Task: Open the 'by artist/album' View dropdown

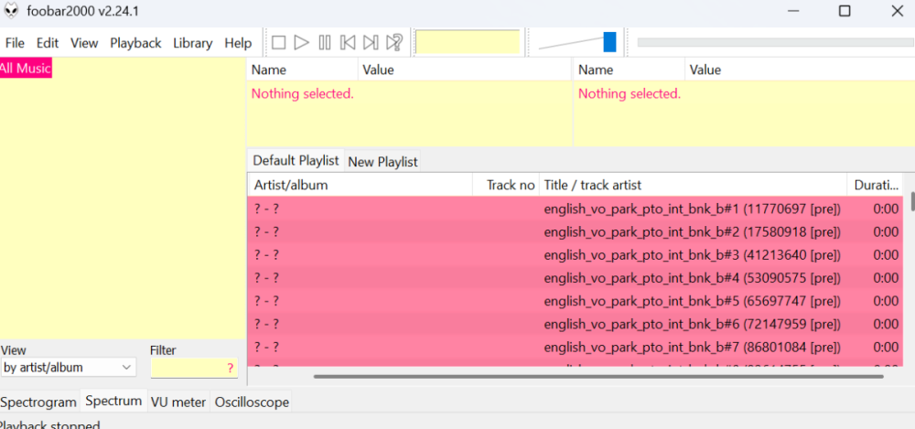Action: pos(68,368)
